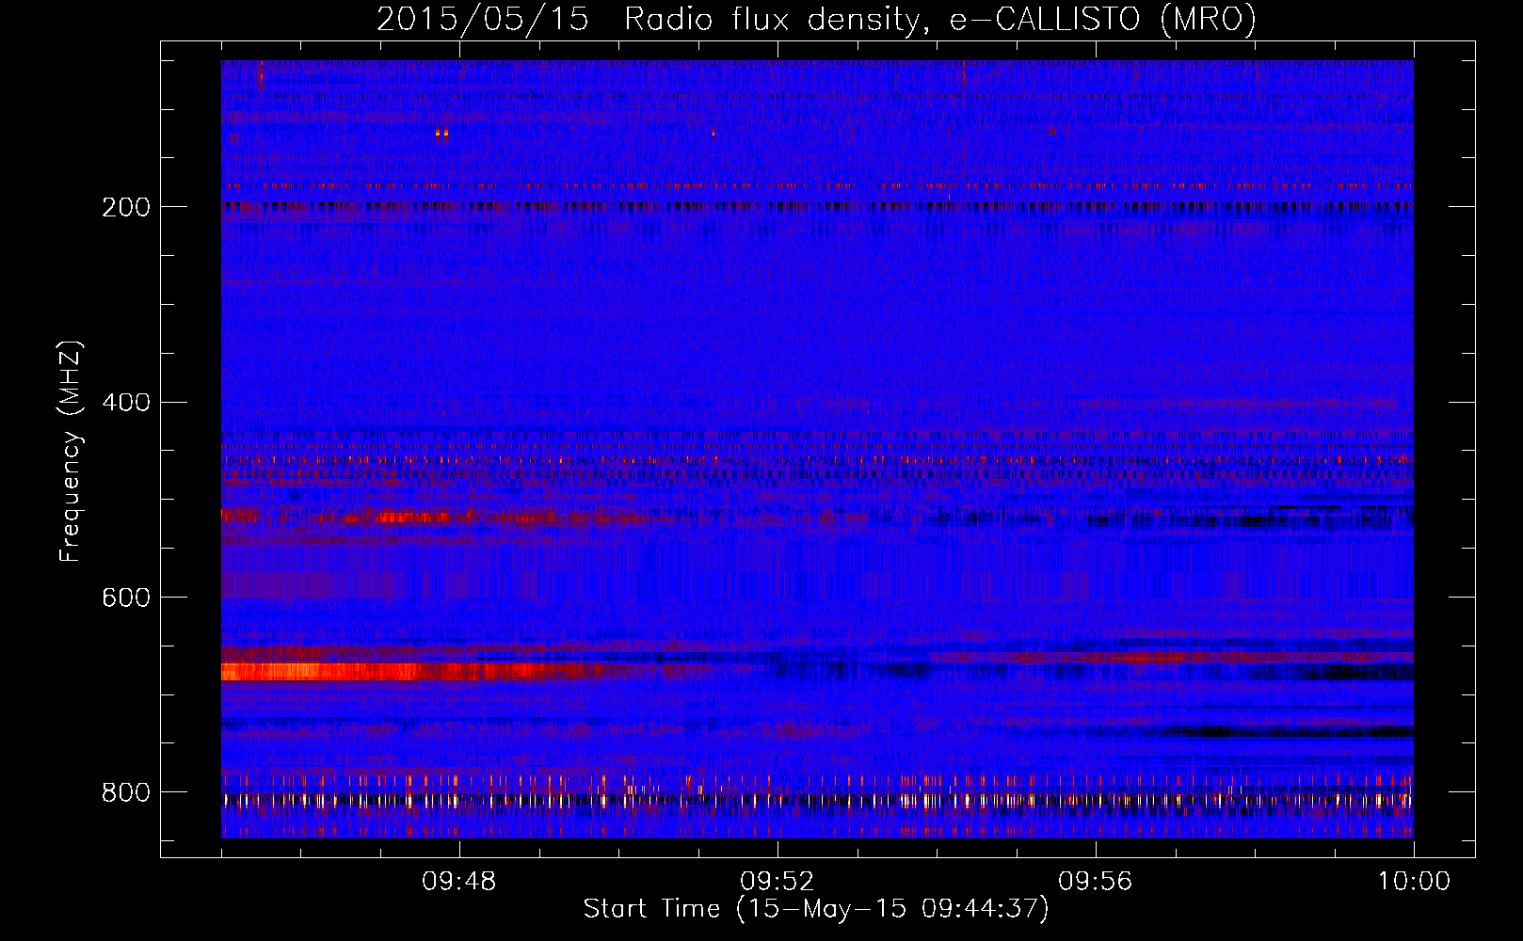Click the '200' frequency tick label
1523x941 pixels.
pos(126,207)
